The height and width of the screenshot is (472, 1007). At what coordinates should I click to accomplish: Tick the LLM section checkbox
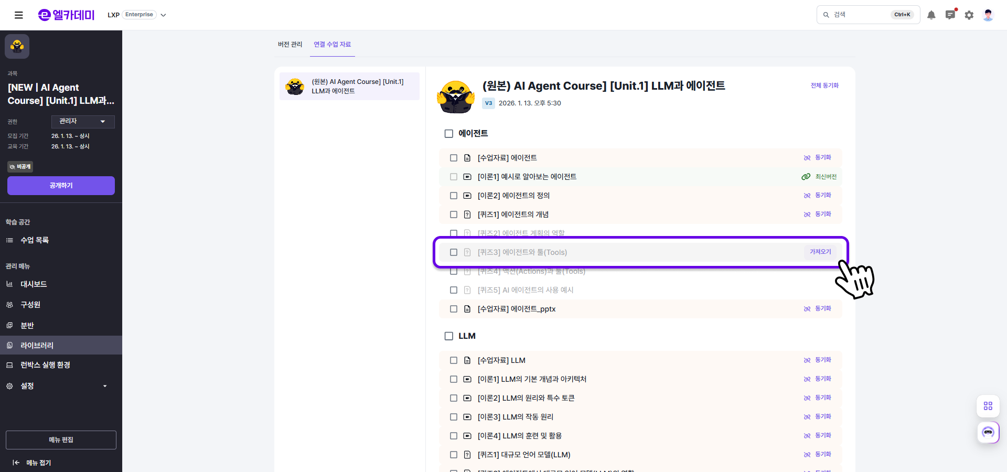point(449,336)
